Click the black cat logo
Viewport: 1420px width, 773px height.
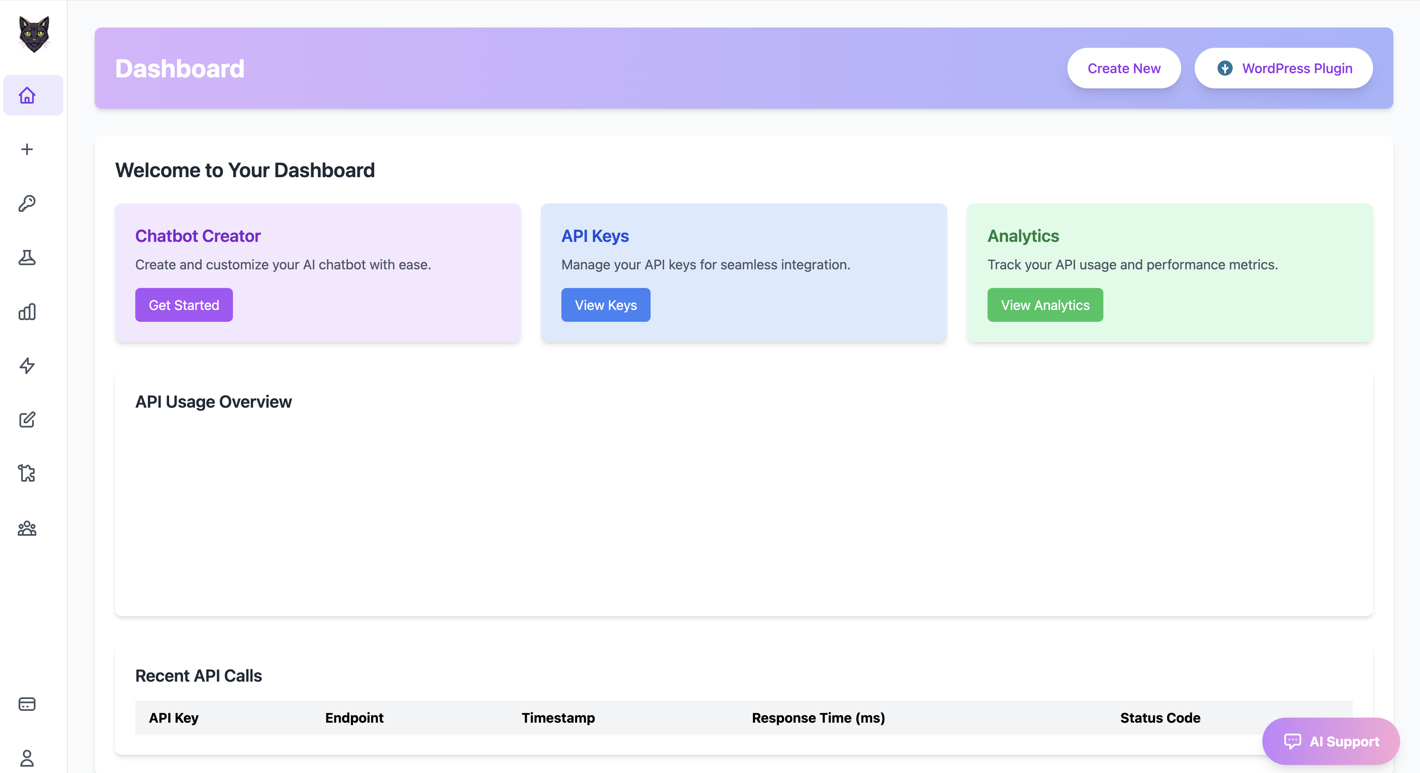pos(34,34)
